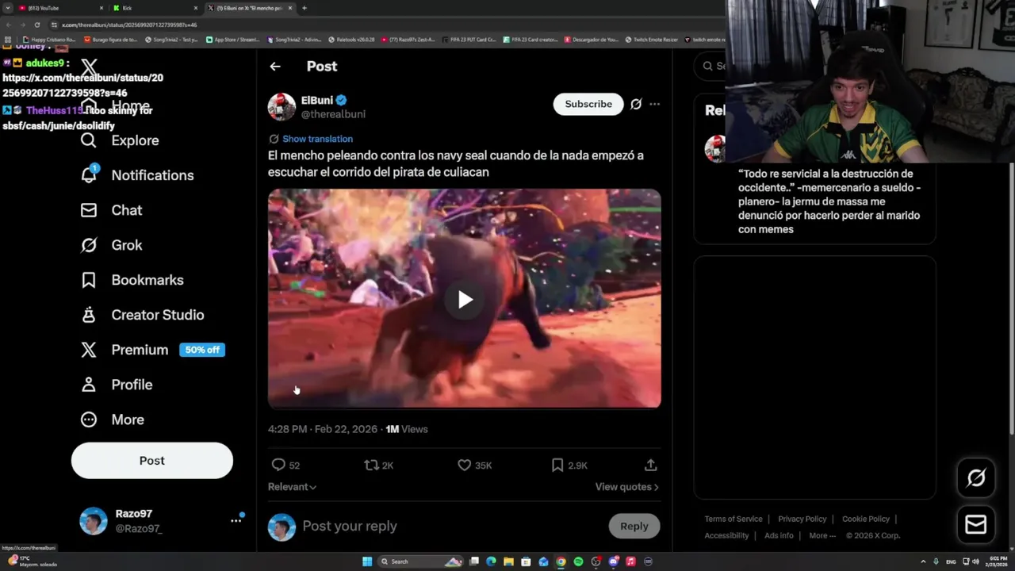
Task: Play the post video
Action: pos(465,299)
